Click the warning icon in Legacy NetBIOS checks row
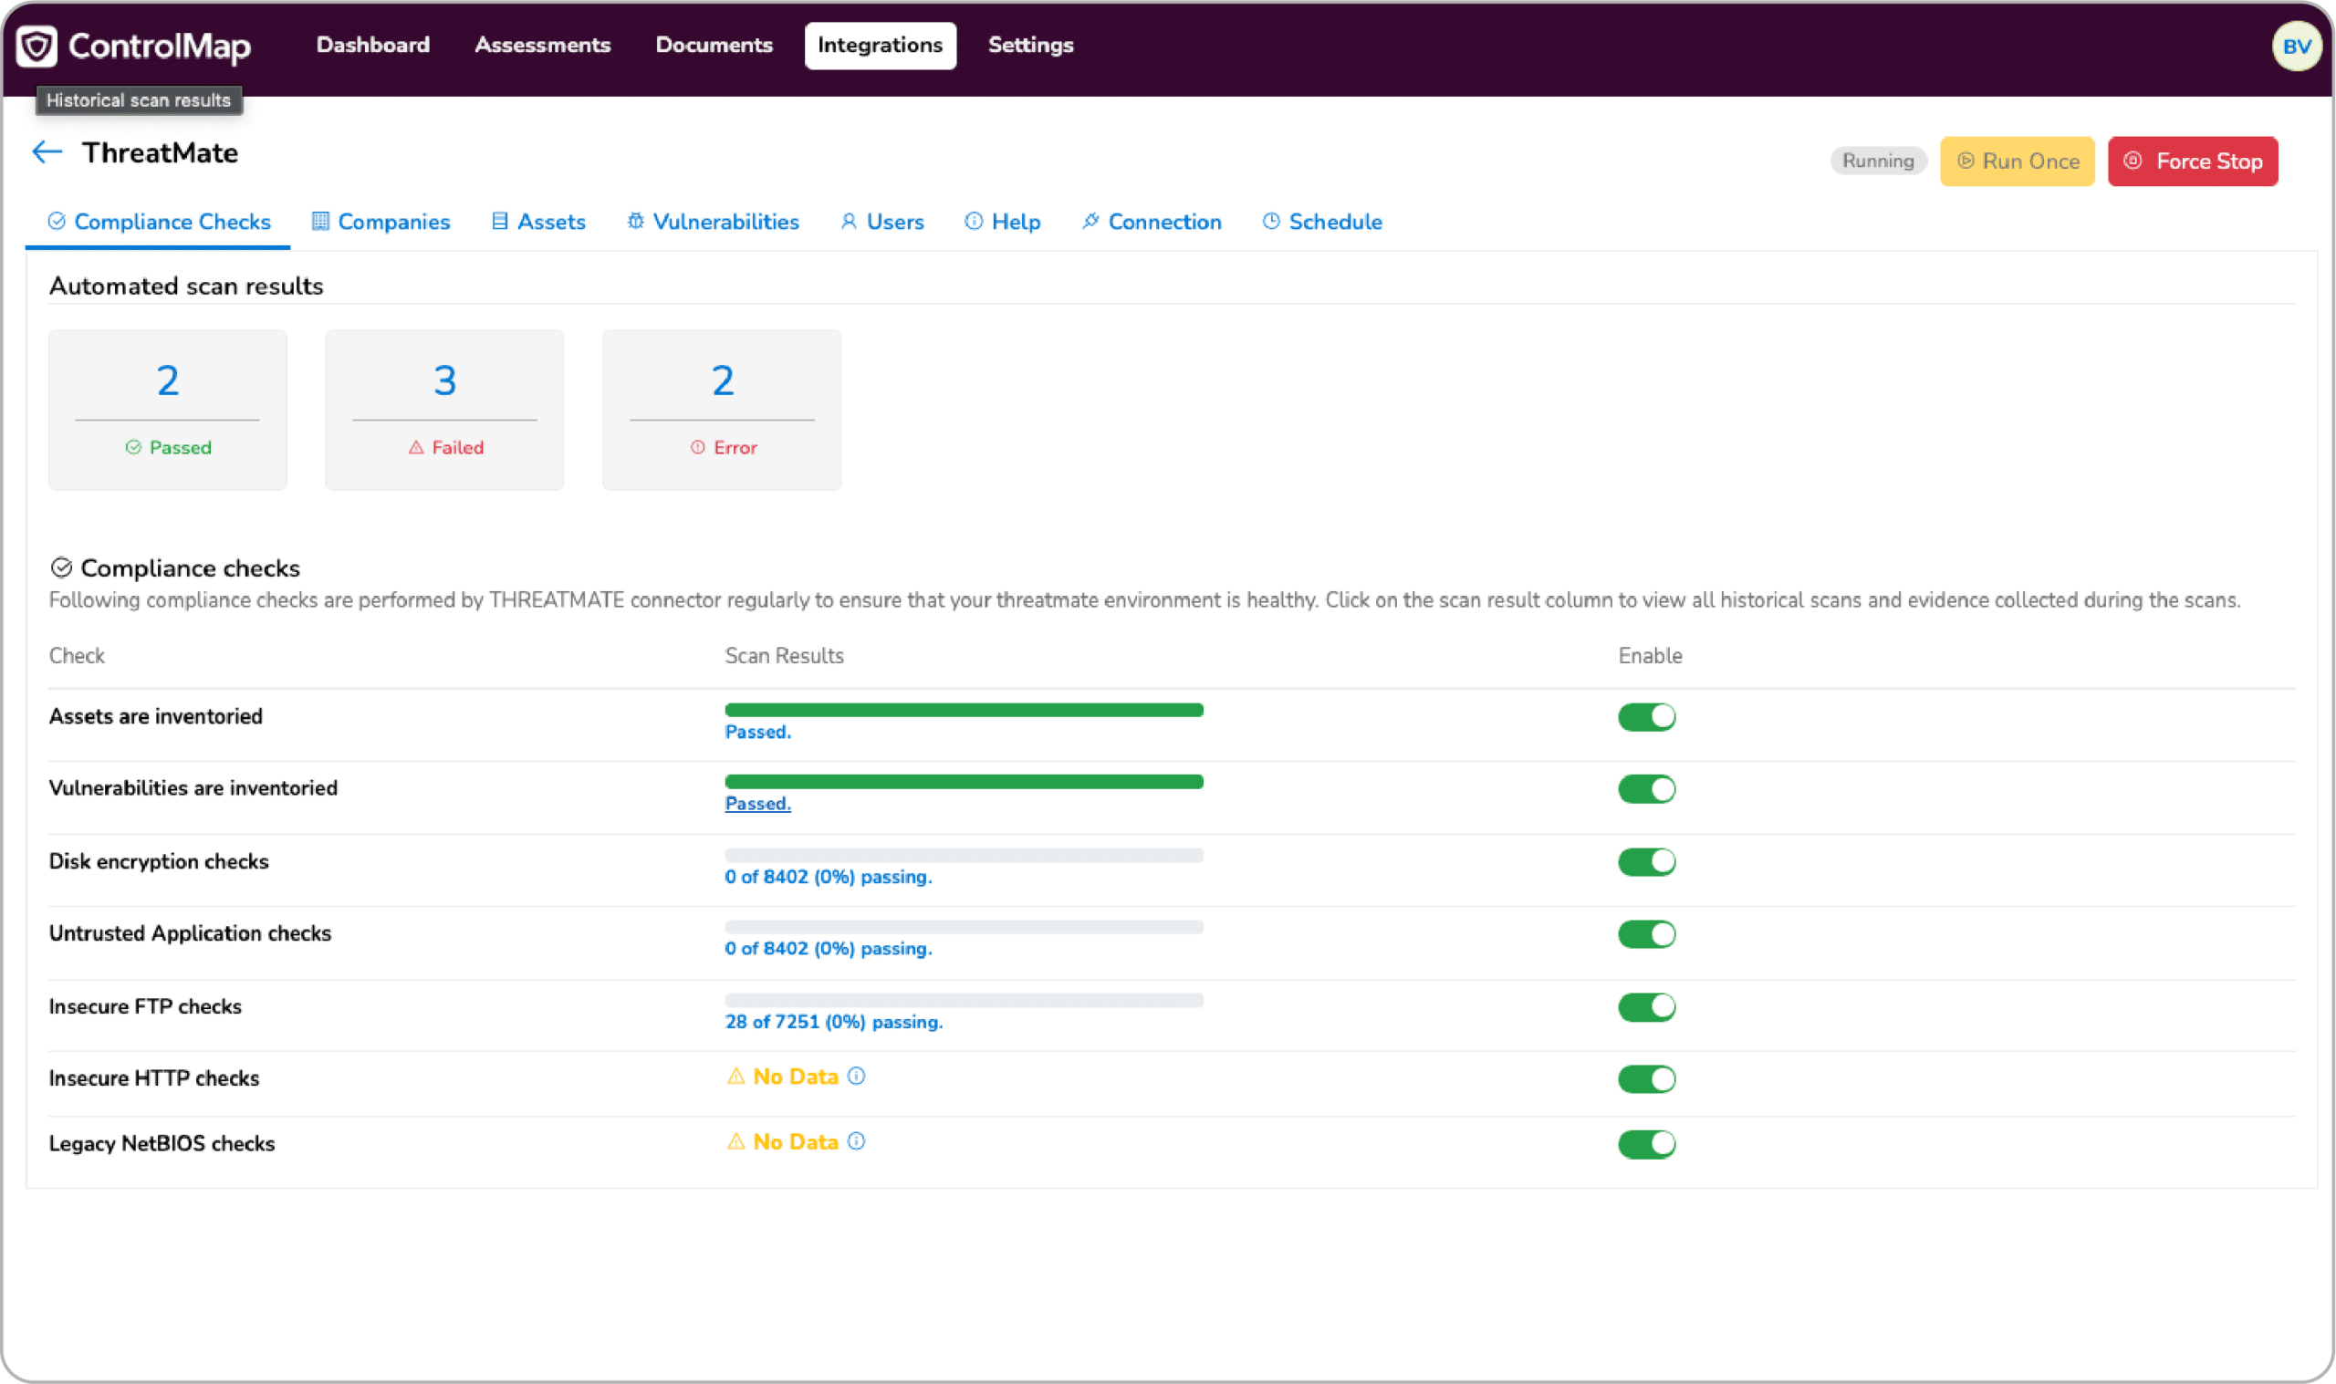The image size is (2336, 1384). [x=735, y=1141]
